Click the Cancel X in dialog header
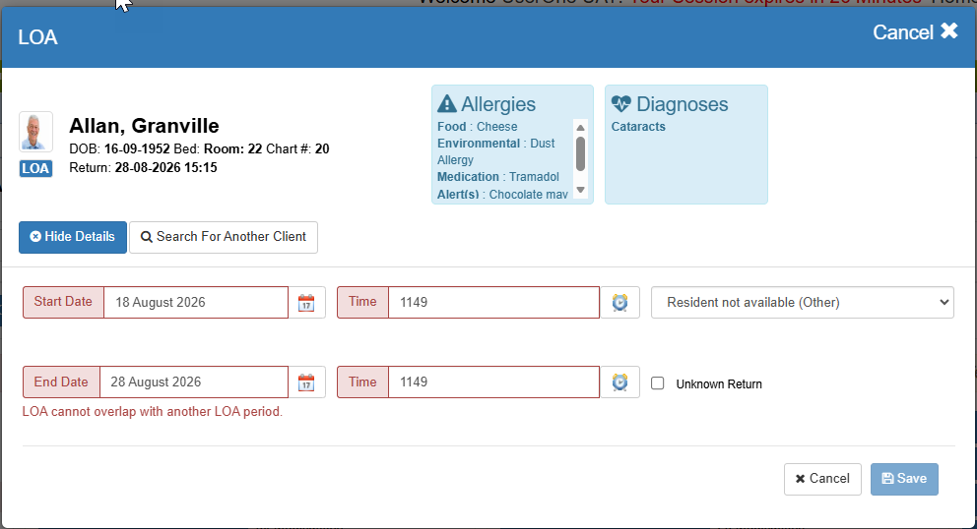Image resolution: width=977 pixels, height=529 pixels. (915, 31)
